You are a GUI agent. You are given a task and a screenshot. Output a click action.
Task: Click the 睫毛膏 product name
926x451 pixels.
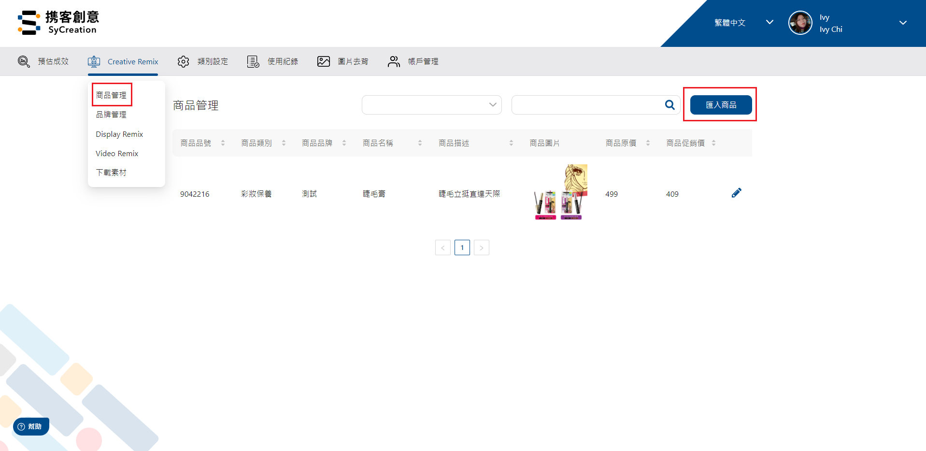[374, 194]
